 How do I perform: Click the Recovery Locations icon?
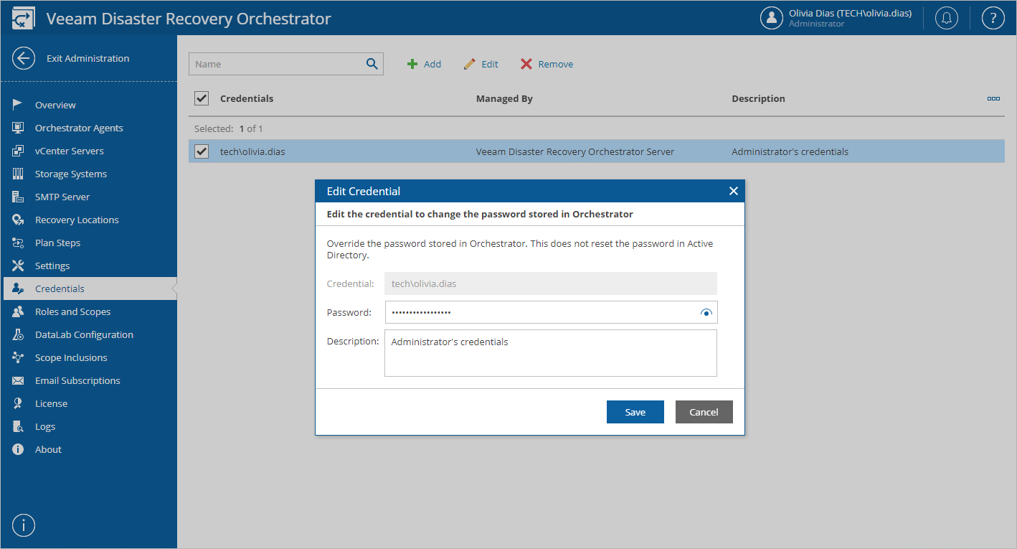(18, 220)
